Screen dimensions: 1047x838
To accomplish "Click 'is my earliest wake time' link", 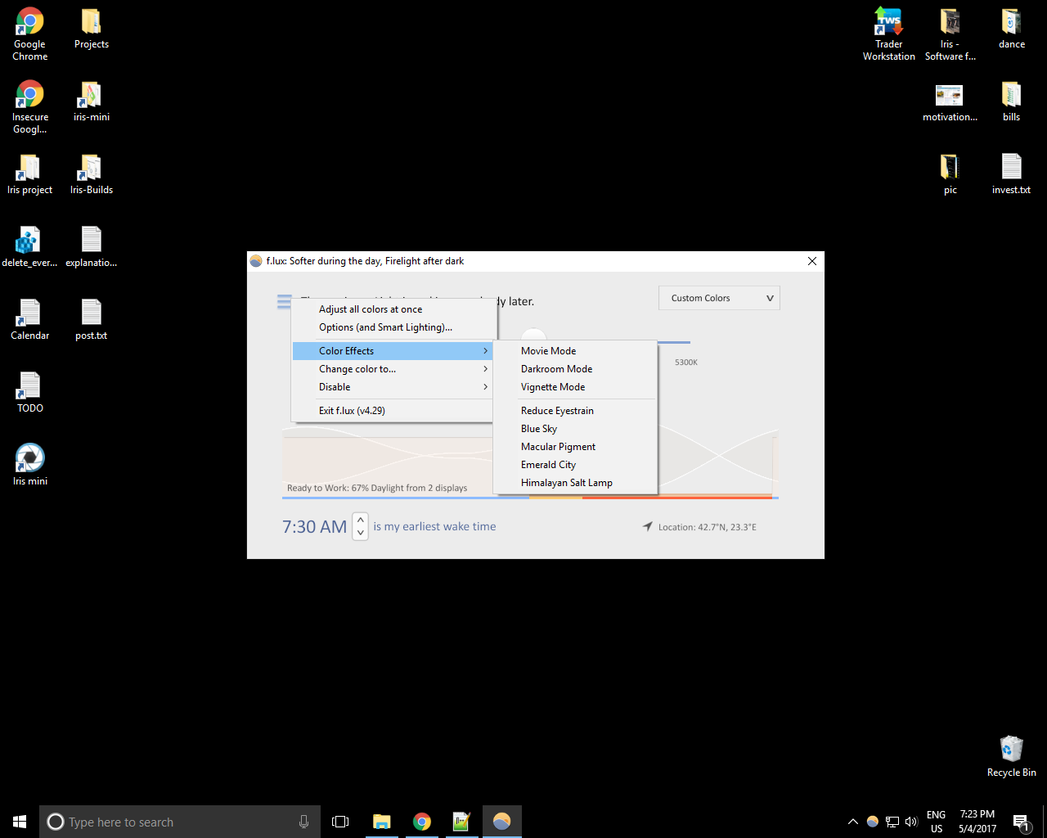I will 434,526.
